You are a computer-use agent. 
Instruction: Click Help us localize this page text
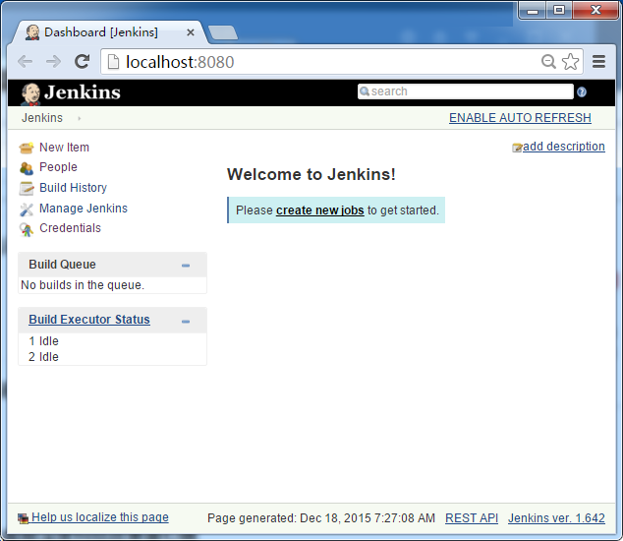click(100, 517)
